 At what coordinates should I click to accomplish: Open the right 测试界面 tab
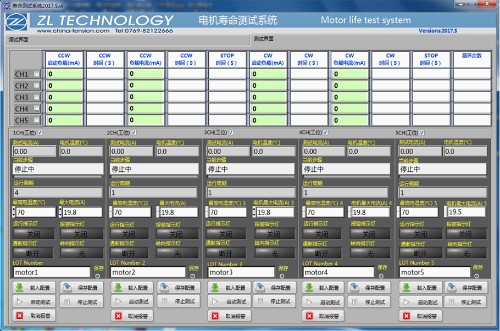263,40
